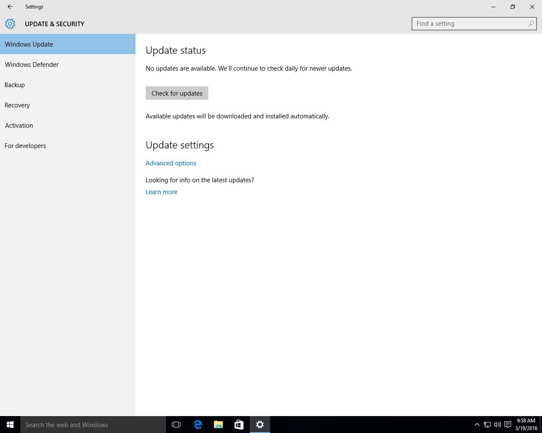
Task: Open the network status tray icon
Action: pos(487,425)
